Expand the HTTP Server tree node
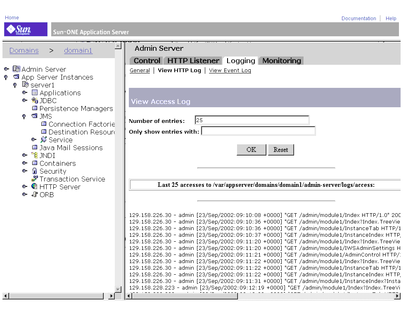Viewport: 420px width, 325px height. click(x=25, y=186)
